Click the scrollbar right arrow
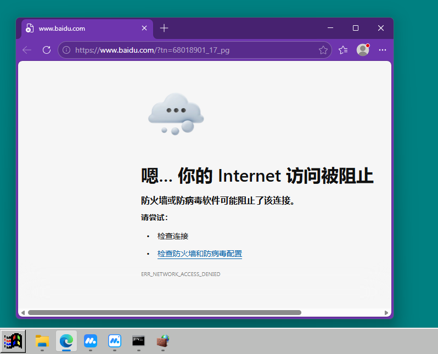The width and height of the screenshot is (438, 354). (x=386, y=313)
